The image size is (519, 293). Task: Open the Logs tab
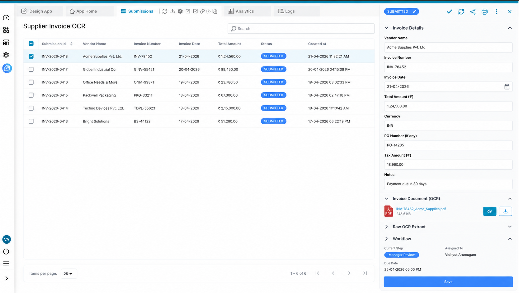[x=297, y=11]
